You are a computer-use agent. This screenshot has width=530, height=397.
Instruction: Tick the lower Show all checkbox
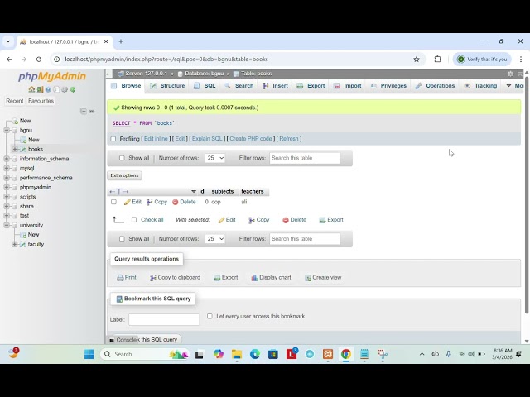(122, 239)
